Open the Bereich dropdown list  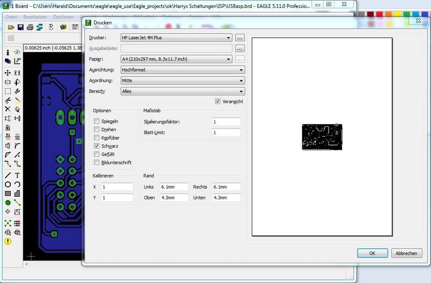point(182,91)
